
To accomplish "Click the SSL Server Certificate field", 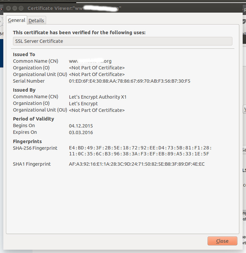I will pyautogui.click(x=122, y=41).
